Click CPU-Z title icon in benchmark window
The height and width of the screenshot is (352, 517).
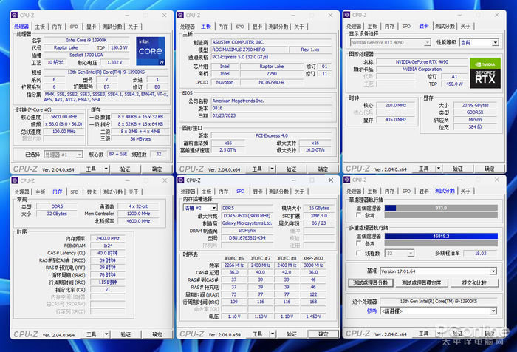(346, 180)
